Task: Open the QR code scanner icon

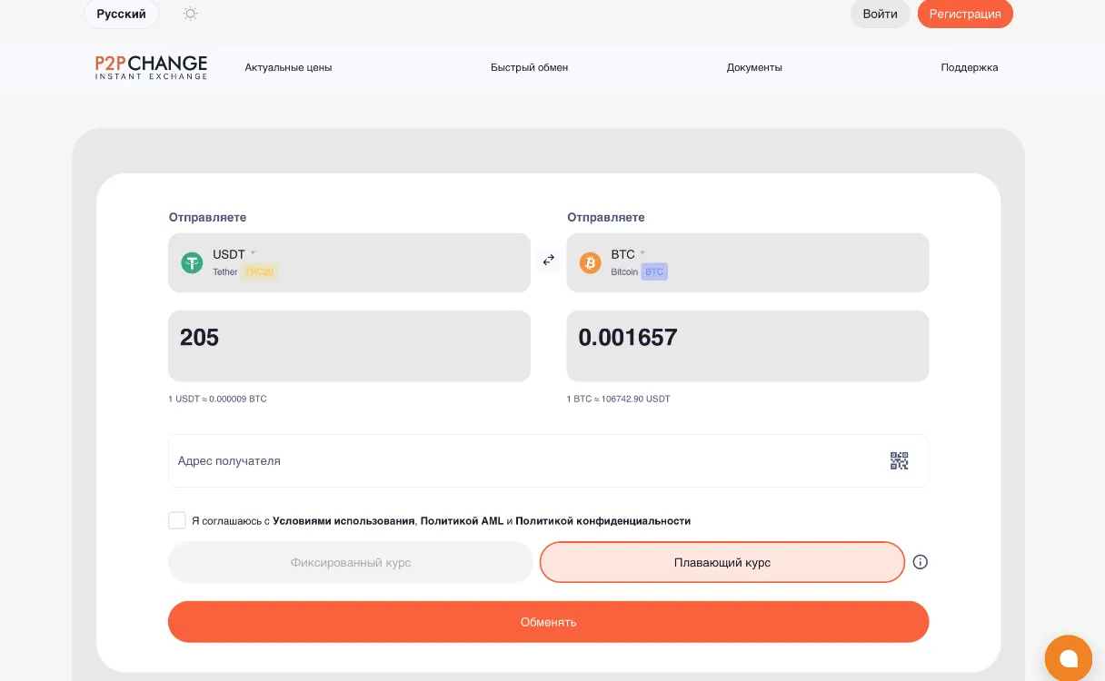Action: (x=899, y=460)
